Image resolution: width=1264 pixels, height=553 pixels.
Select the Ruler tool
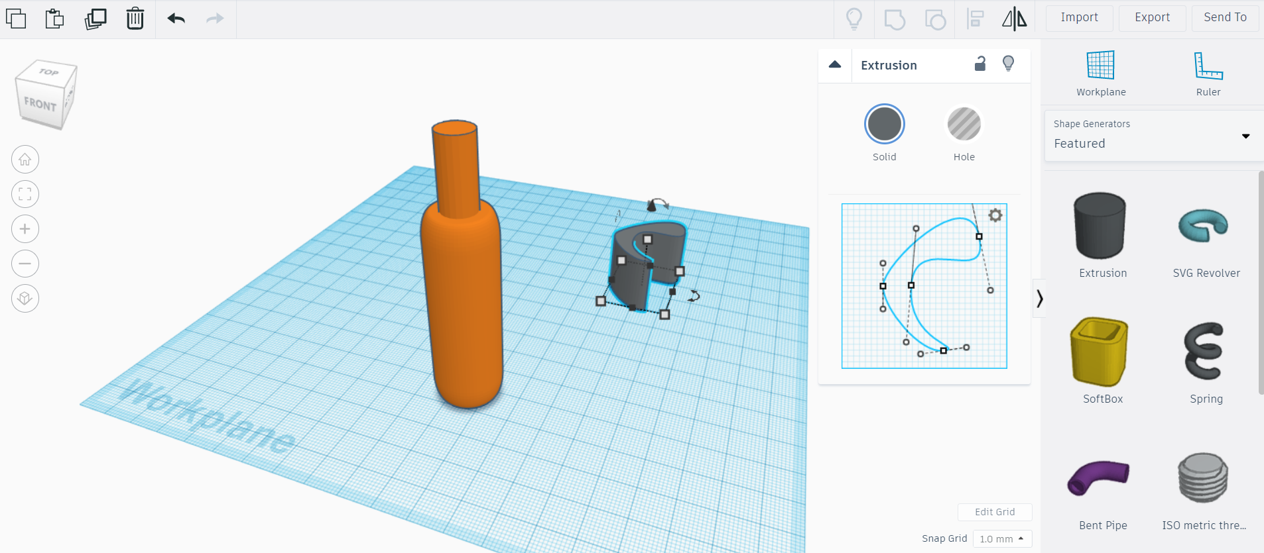pos(1208,73)
